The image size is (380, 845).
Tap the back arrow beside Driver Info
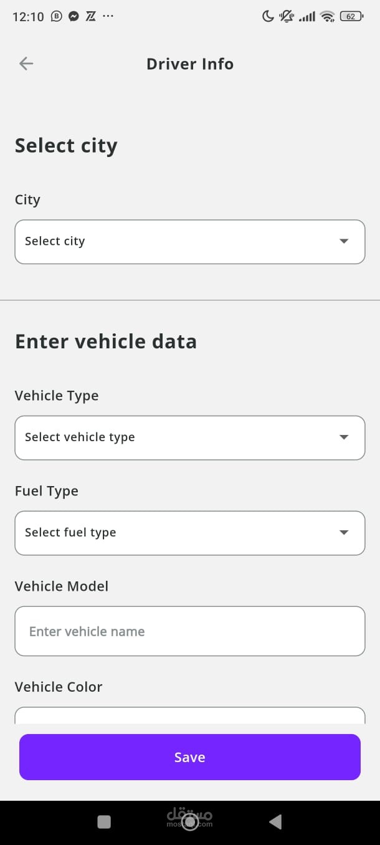click(26, 64)
